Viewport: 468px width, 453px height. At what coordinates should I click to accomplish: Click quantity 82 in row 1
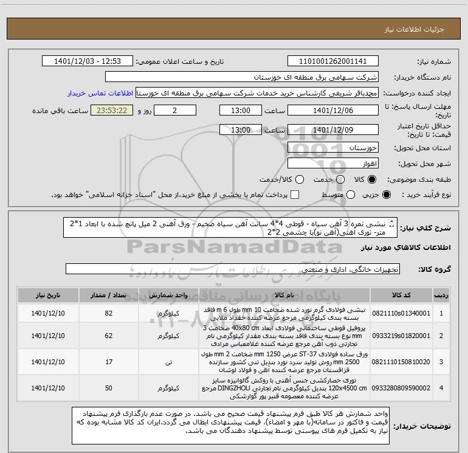click(x=109, y=313)
